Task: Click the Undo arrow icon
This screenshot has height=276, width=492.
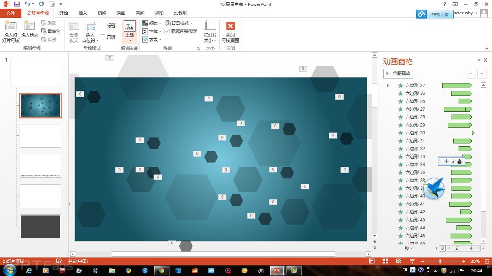Action: 27,4
